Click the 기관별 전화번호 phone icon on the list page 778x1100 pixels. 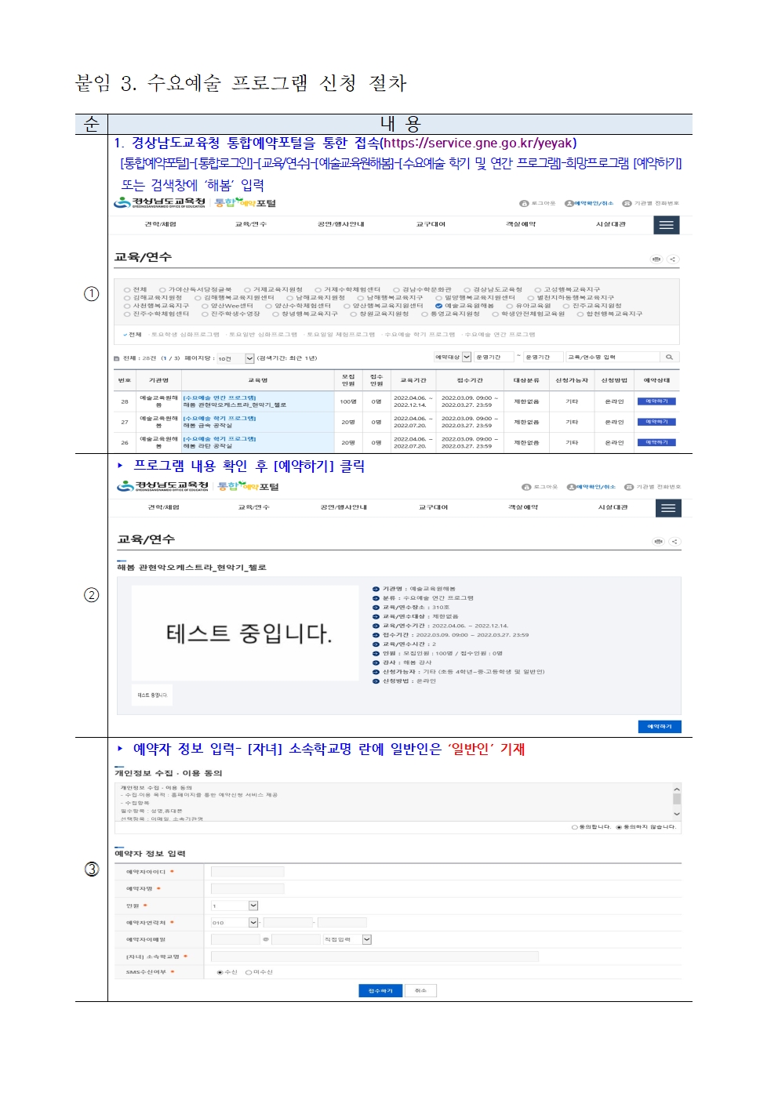click(x=627, y=203)
